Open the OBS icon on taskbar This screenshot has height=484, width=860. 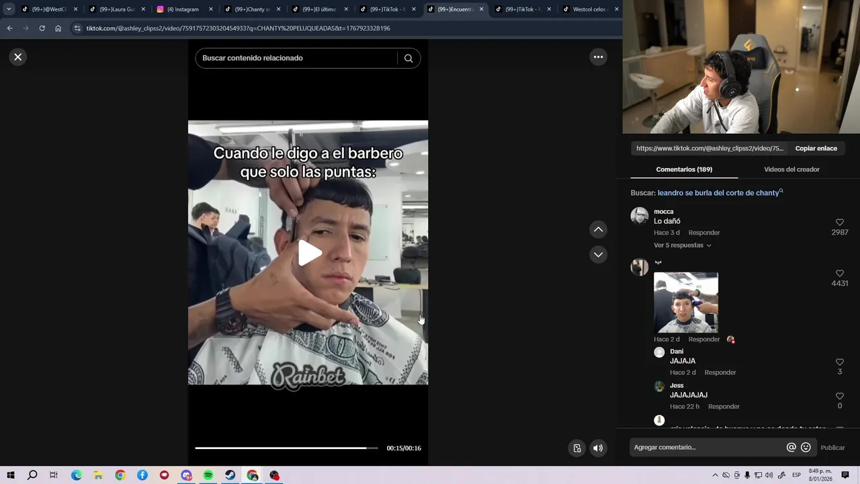coord(275,475)
